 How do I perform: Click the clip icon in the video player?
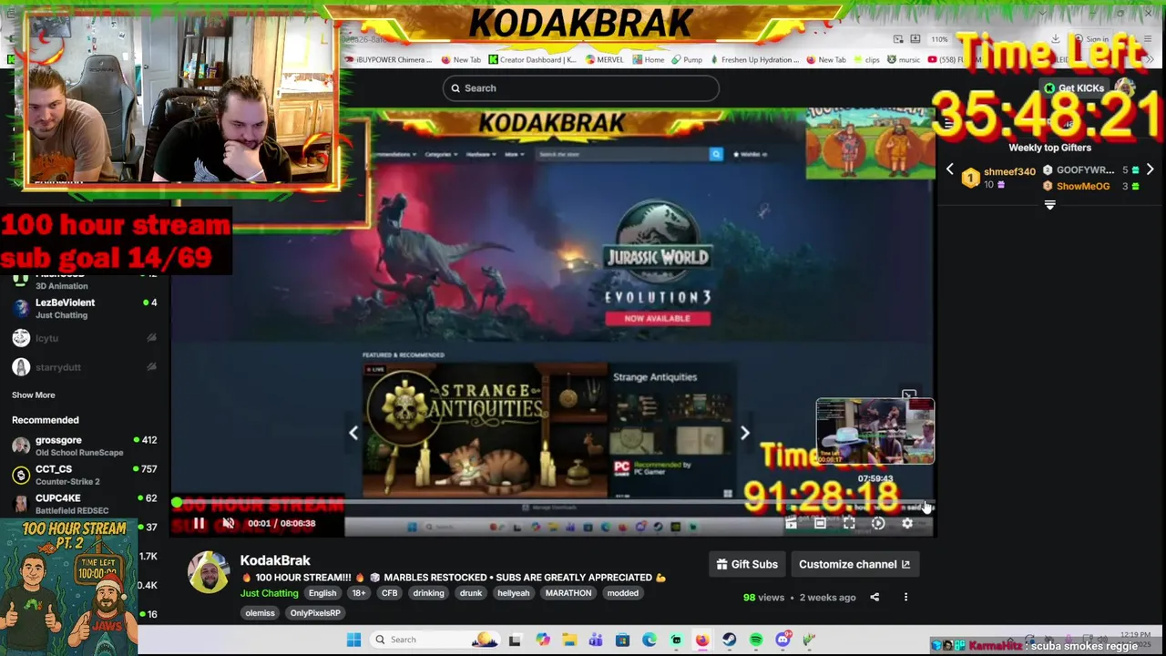point(791,524)
